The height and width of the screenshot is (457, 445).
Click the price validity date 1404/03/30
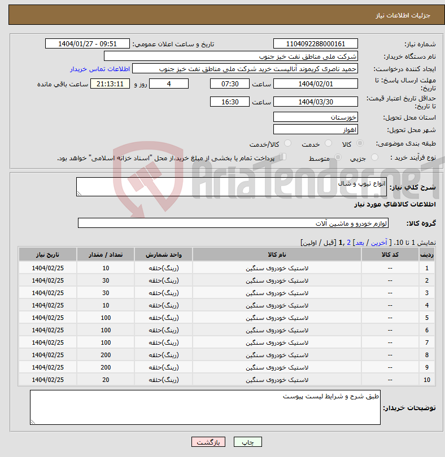[316, 102]
